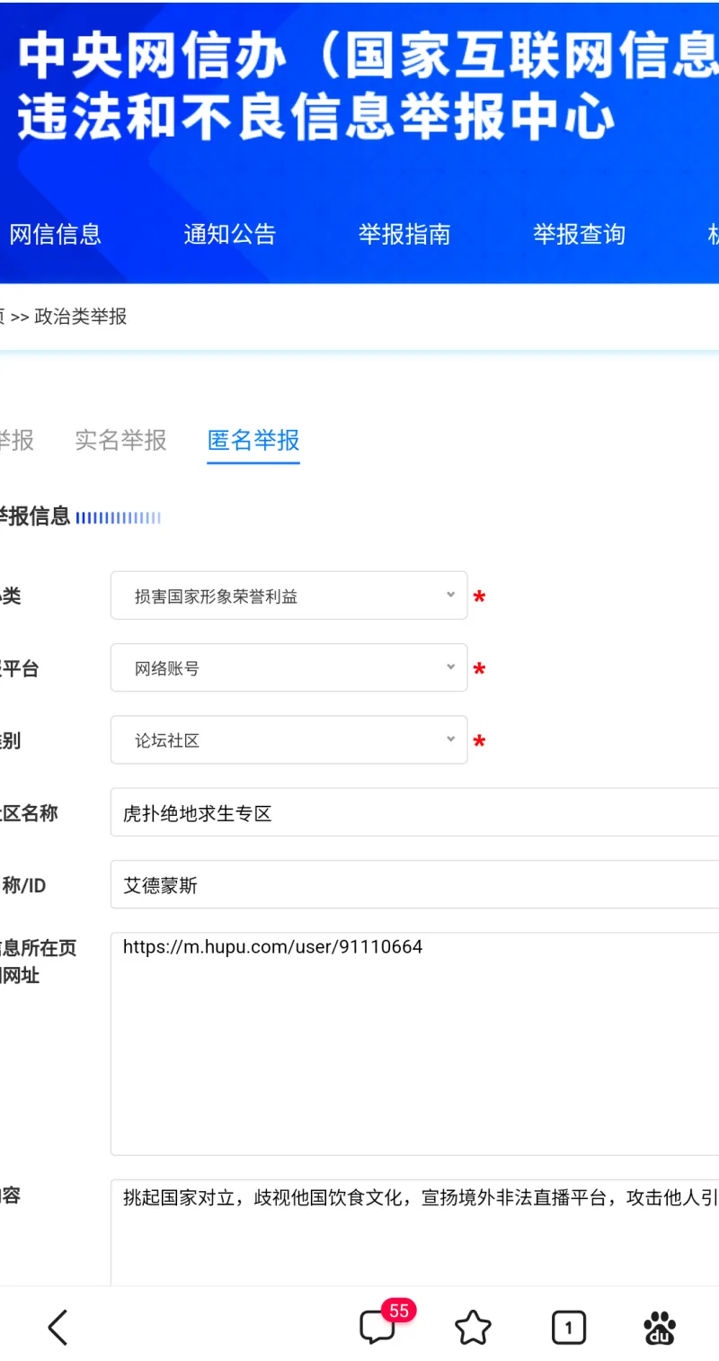Tap the Baidu paw icon
This screenshot has width=719, height=1361.
pyautogui.click(x=661, y=1327)
